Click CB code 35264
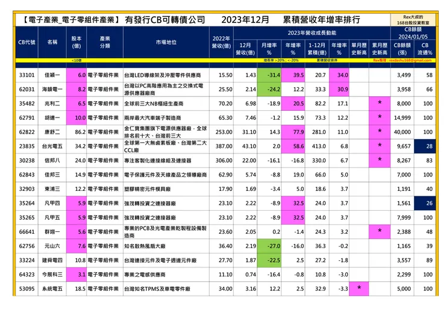446x315 pixels. pyautogui.click(x=27, y=203)
